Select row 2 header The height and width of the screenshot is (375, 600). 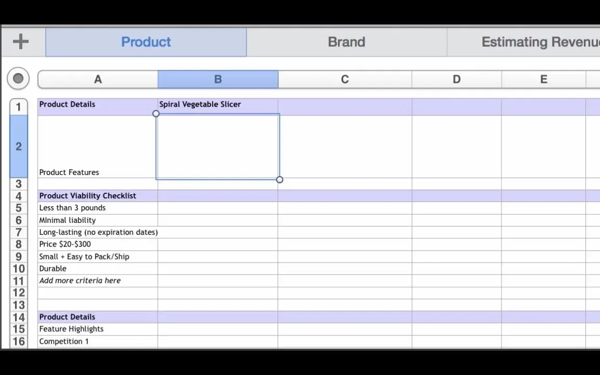coord(18,146)
